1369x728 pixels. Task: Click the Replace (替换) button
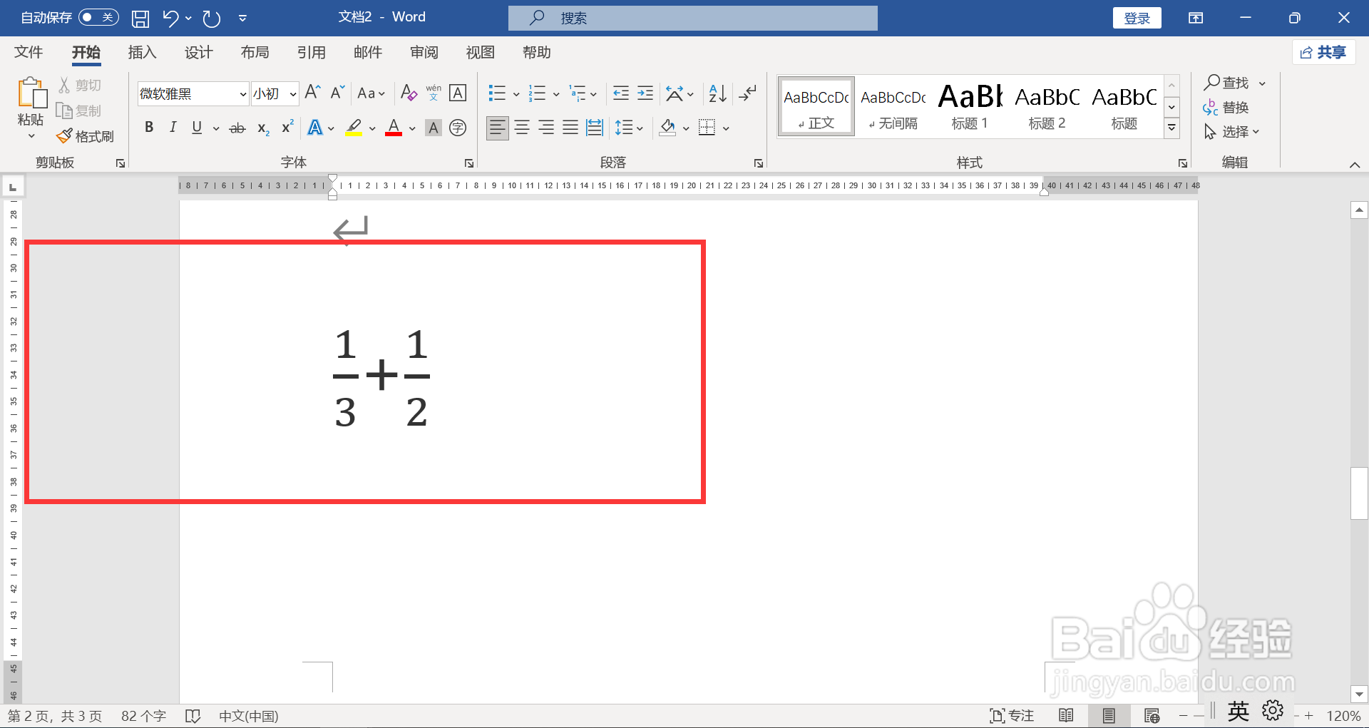point(1226,108)
